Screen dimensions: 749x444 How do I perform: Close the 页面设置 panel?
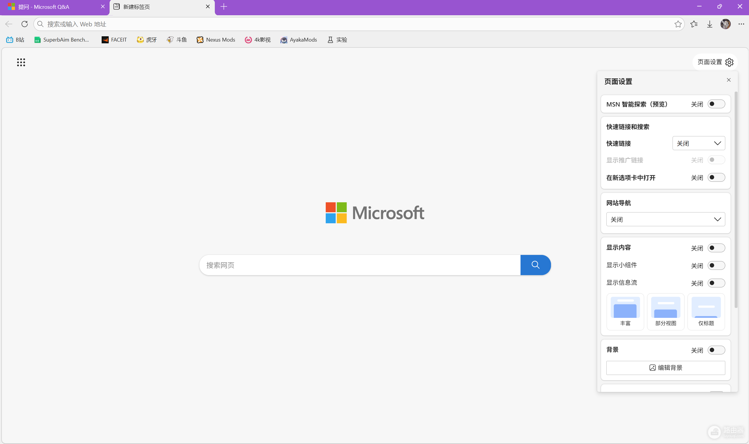(729, 80)
